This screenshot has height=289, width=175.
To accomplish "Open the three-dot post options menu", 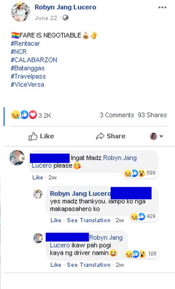I will point(162,7).
